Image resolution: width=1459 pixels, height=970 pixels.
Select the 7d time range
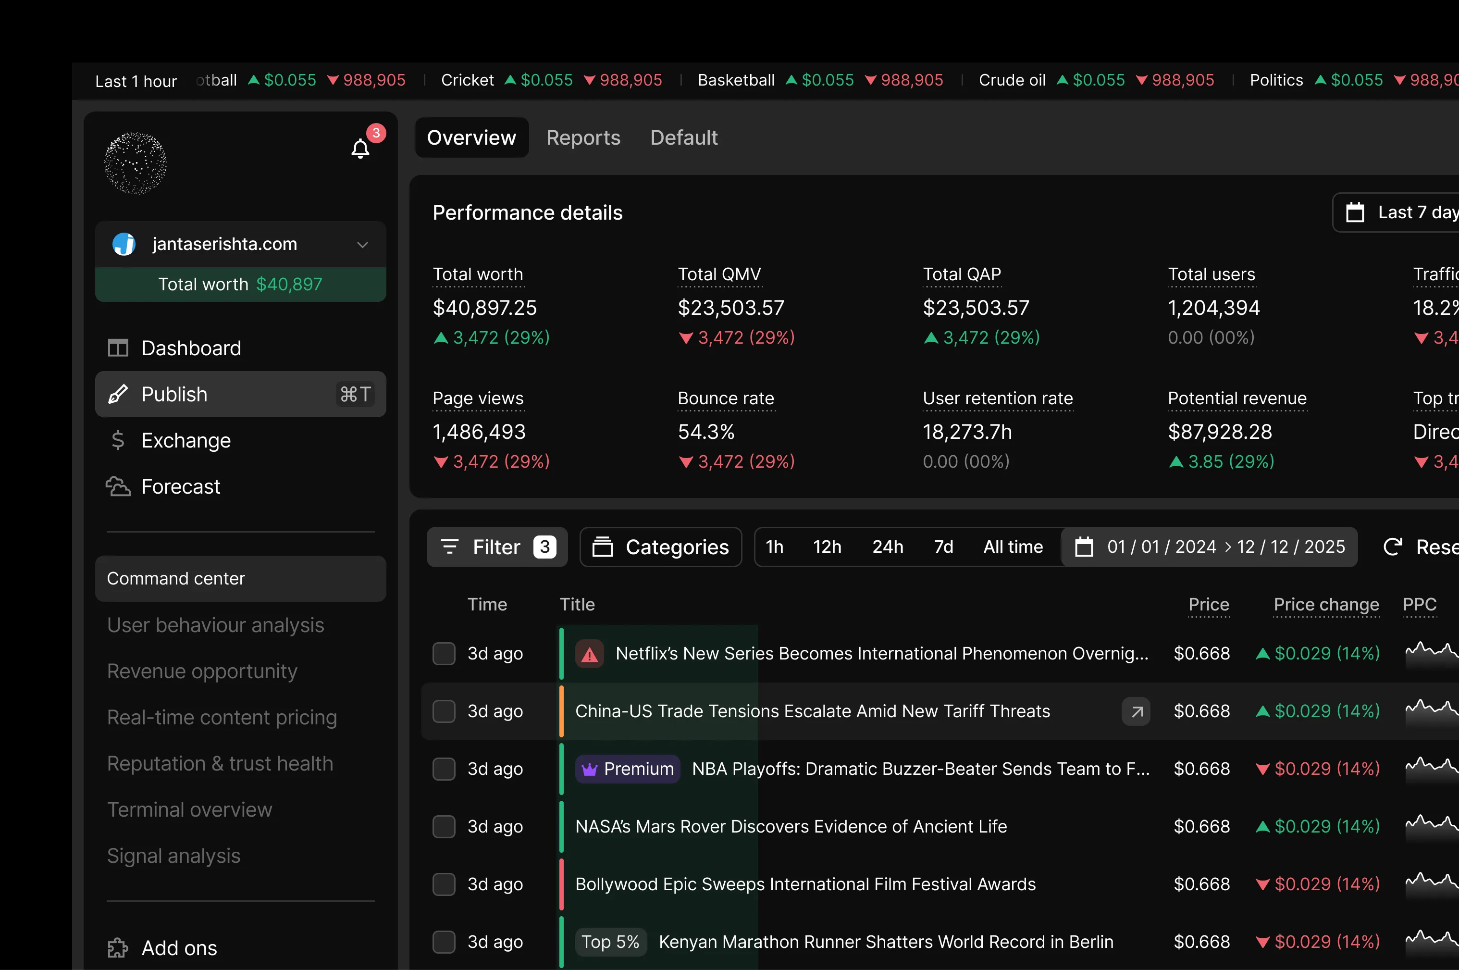pos(943,547)
